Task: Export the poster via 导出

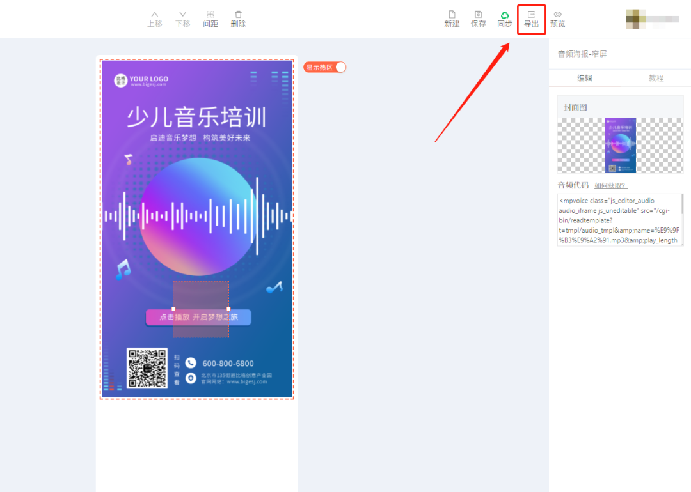Action: [x=531, y=19]
